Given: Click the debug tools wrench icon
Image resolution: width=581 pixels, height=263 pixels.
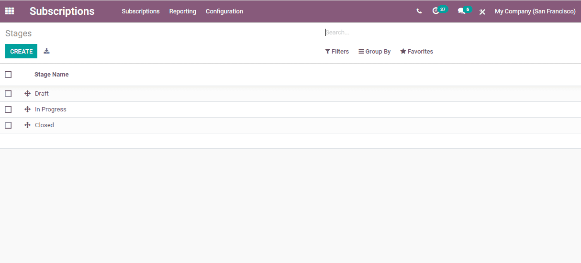Looking at the screenshot, I should 482,11.
